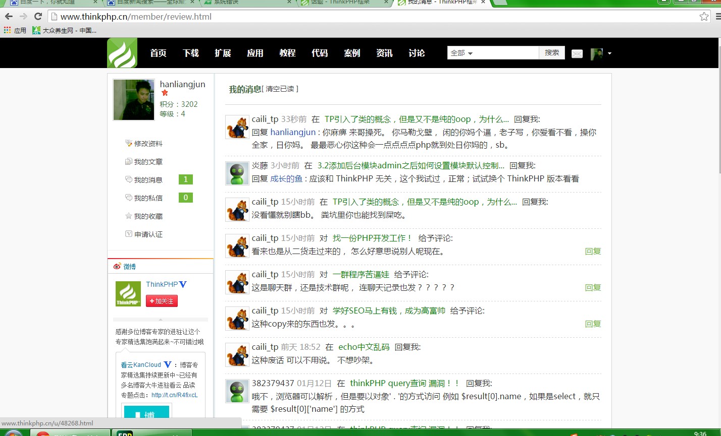Open the 下载 navigation menu item

pos(190,53)
